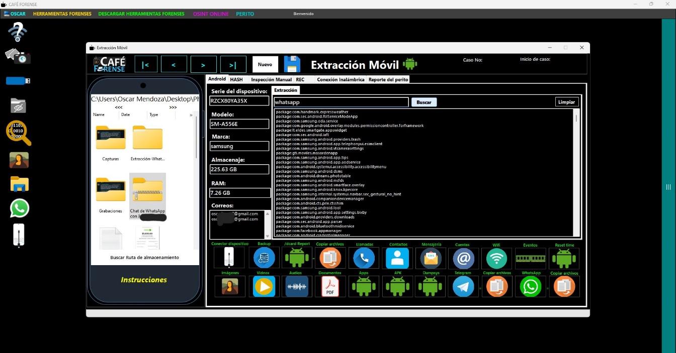This screenshot has height=353, width=676.
Task: Expand hidden columns chevron in file list
Action: coord(191,115)
